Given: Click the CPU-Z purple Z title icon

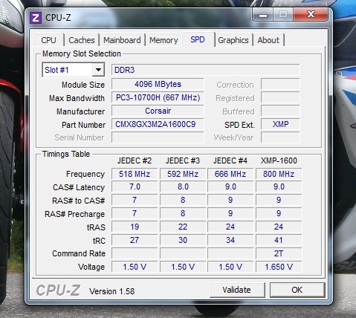Looking at the screenshot, I should (36, 18).
